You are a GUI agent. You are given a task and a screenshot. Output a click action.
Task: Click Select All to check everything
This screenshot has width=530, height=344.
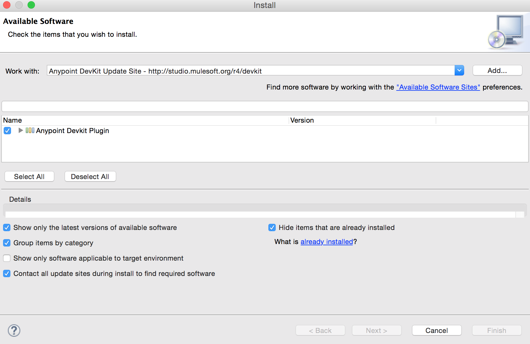(29, 176)
